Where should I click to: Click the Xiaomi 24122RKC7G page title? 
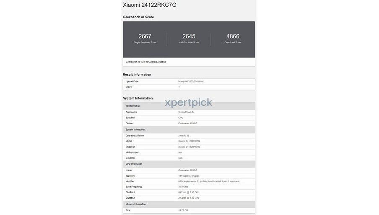149,5
